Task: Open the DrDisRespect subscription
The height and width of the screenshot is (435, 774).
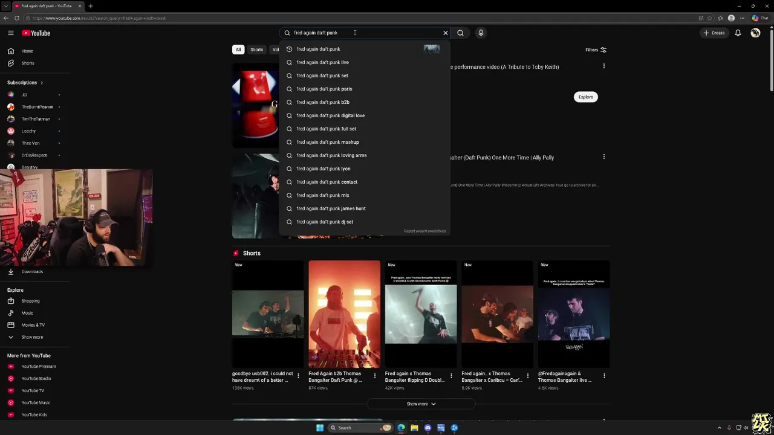Action: pyautogui.click(x=34, y=155)
